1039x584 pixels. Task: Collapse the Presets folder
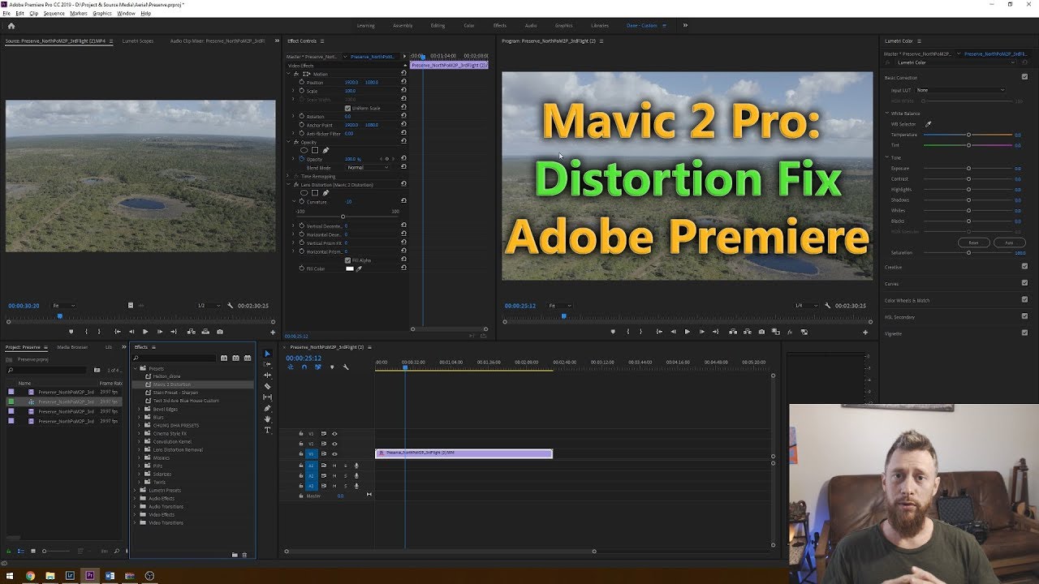135,368
